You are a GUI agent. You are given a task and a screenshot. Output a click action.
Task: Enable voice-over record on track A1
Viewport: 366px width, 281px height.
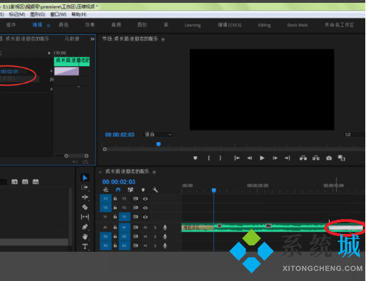pyautogui.click(x=165, y=228)
